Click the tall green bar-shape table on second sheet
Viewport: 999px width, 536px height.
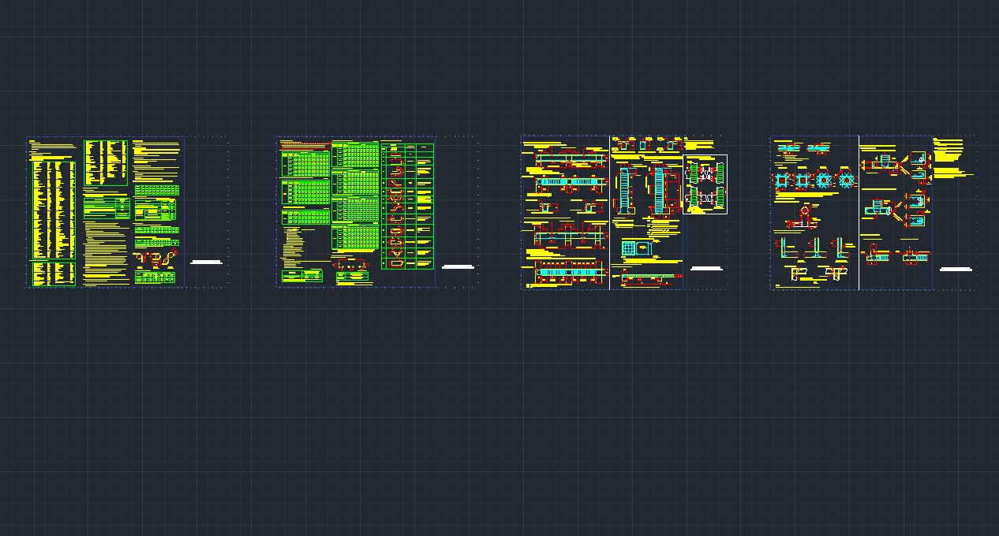tap(407, 207)
